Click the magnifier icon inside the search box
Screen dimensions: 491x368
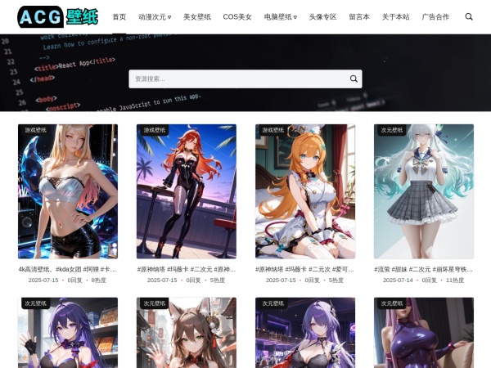pyautogui.click(x=354, y=79)
